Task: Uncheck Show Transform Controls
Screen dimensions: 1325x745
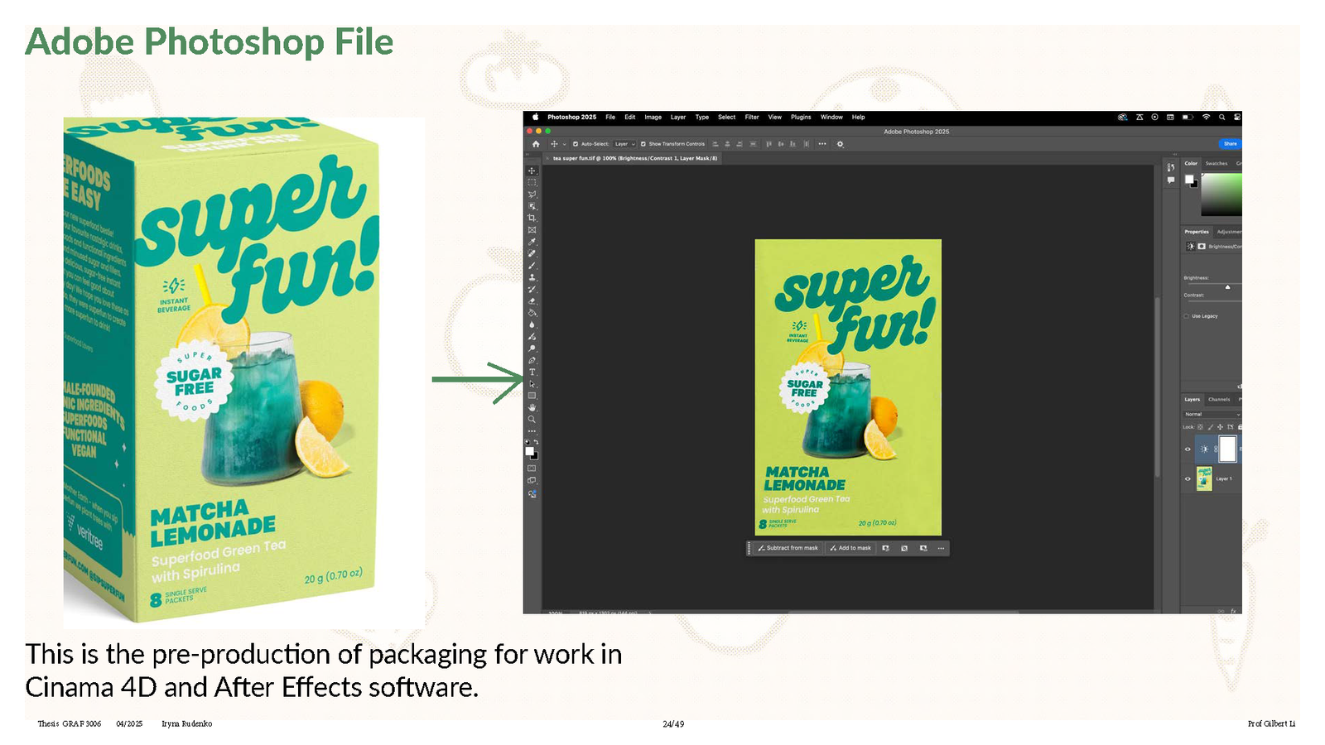Action: point(643,144)
